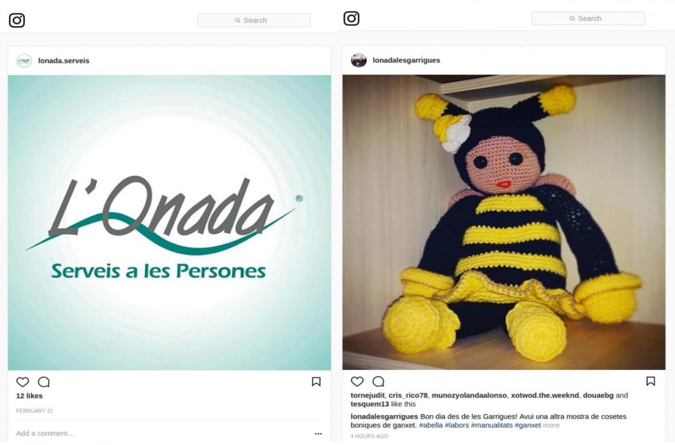
Task: Open the #ganxet hashtag link
Action: [x=528, y=425]
